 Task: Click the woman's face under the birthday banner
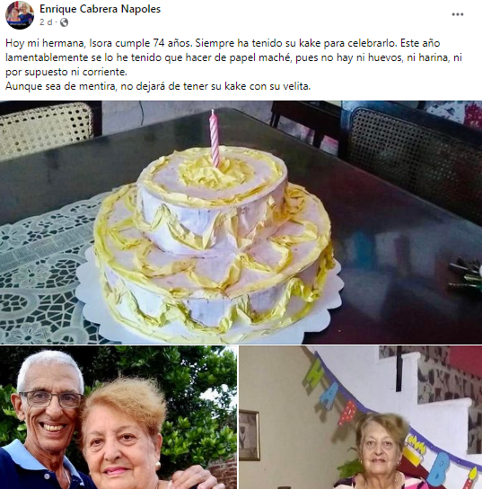[x=379, y=448]
